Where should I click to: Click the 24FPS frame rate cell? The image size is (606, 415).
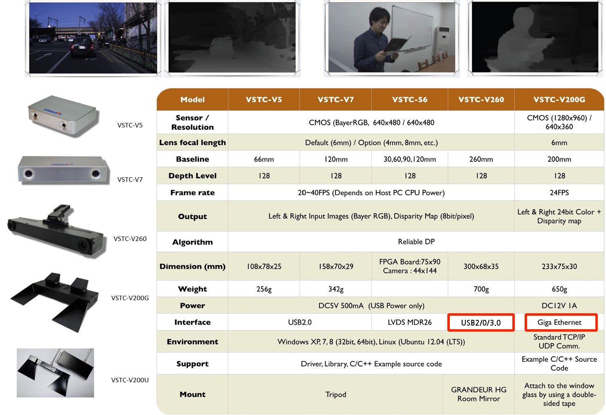click(559, 192)
